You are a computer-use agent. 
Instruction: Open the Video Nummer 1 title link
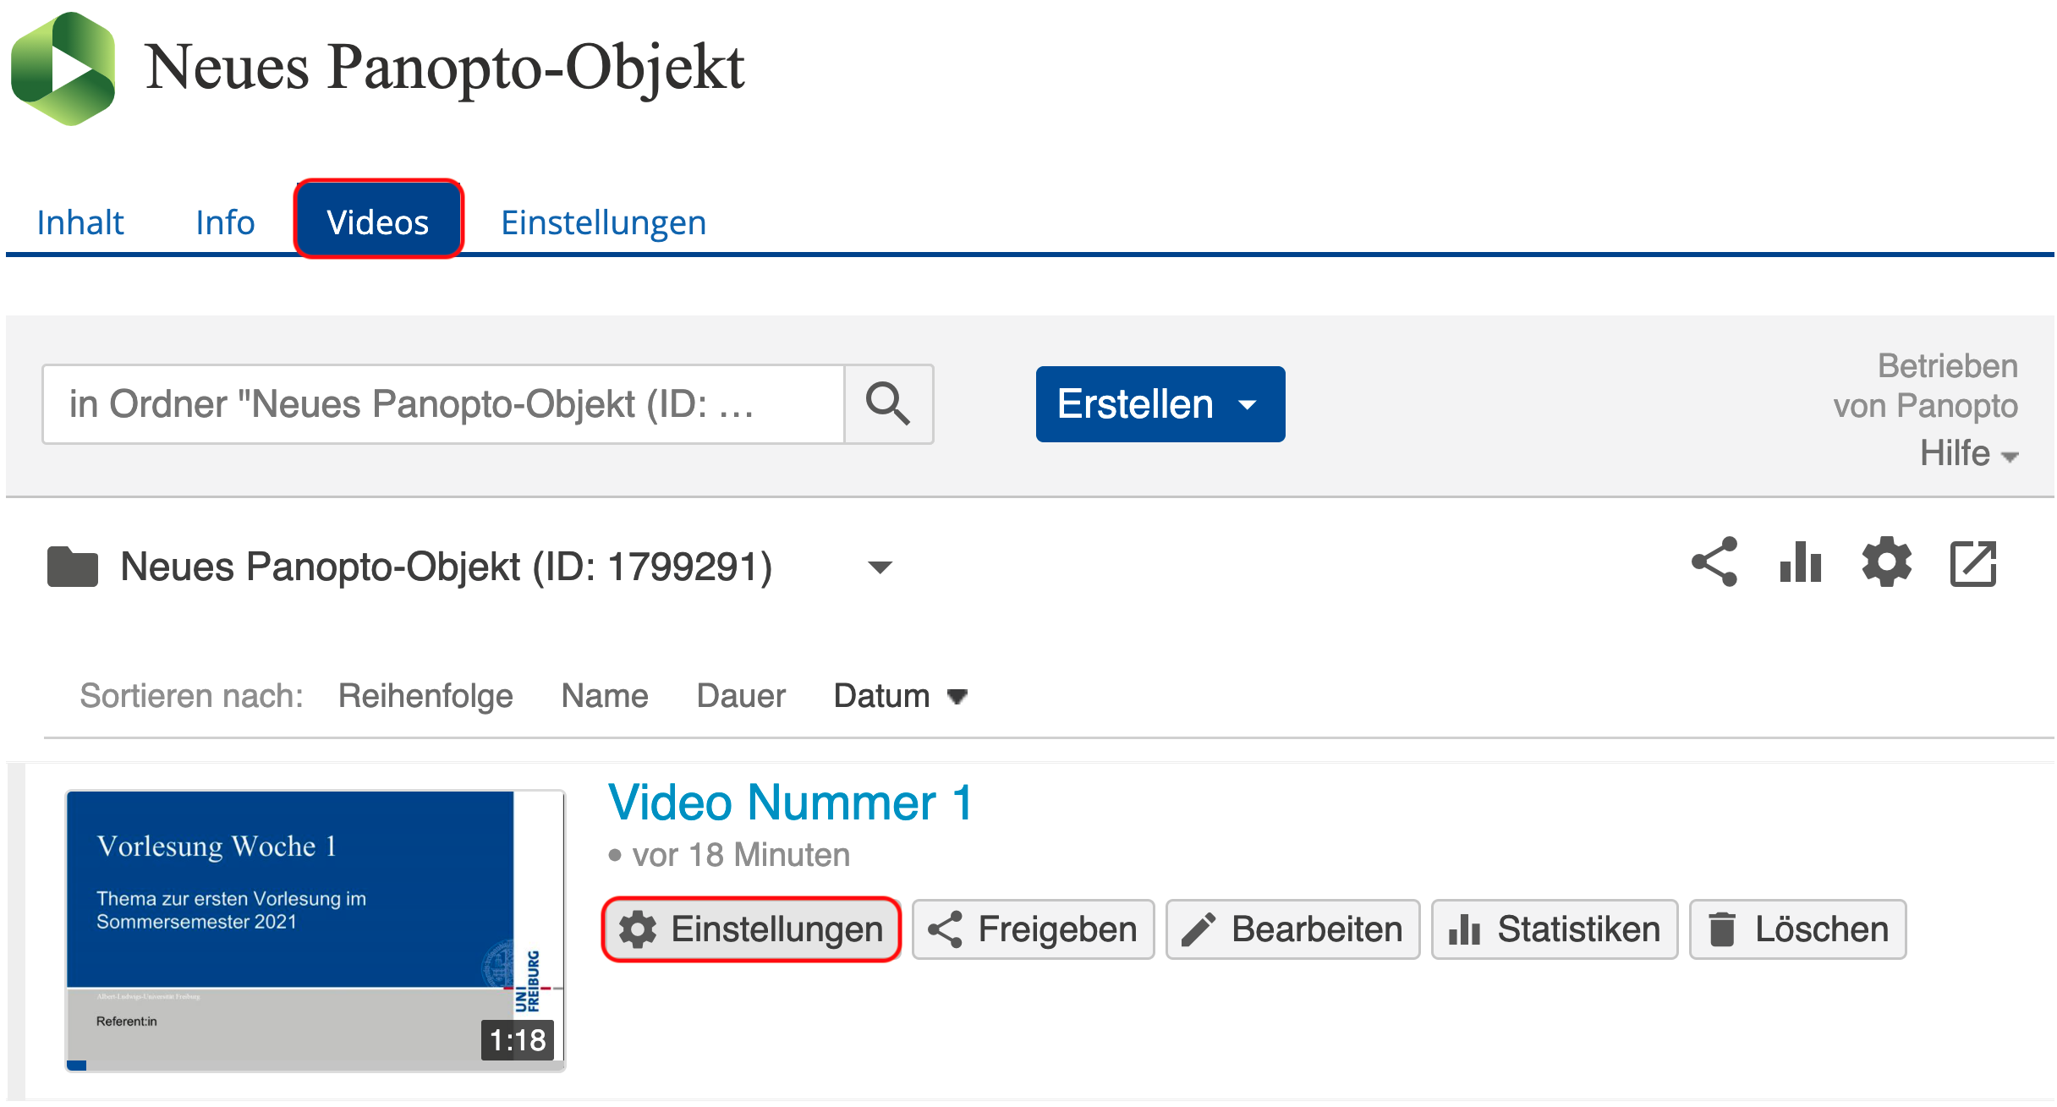[790, 803]
